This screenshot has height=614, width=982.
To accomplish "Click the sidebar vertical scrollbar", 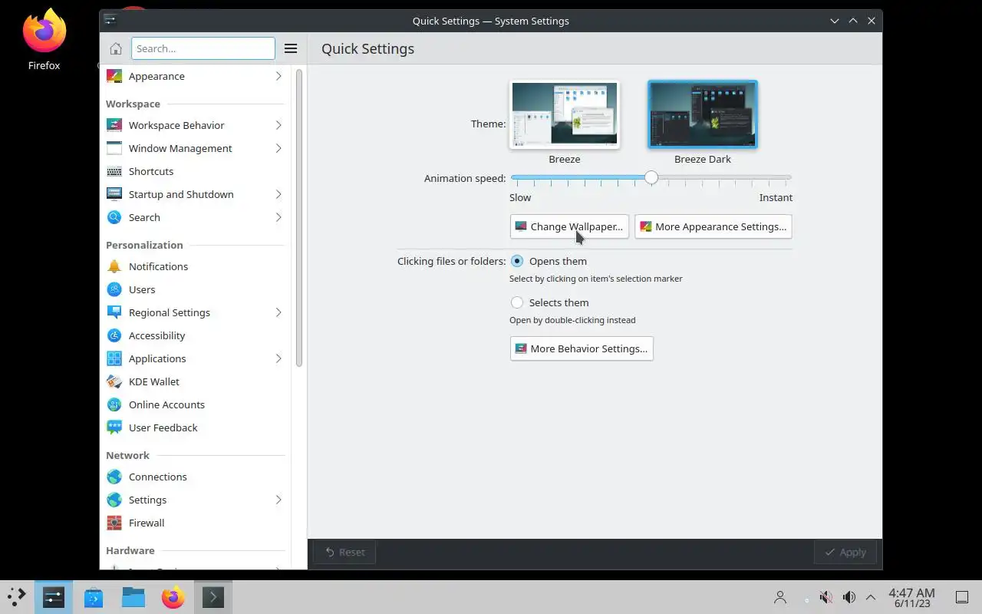I will click(299, 218).
